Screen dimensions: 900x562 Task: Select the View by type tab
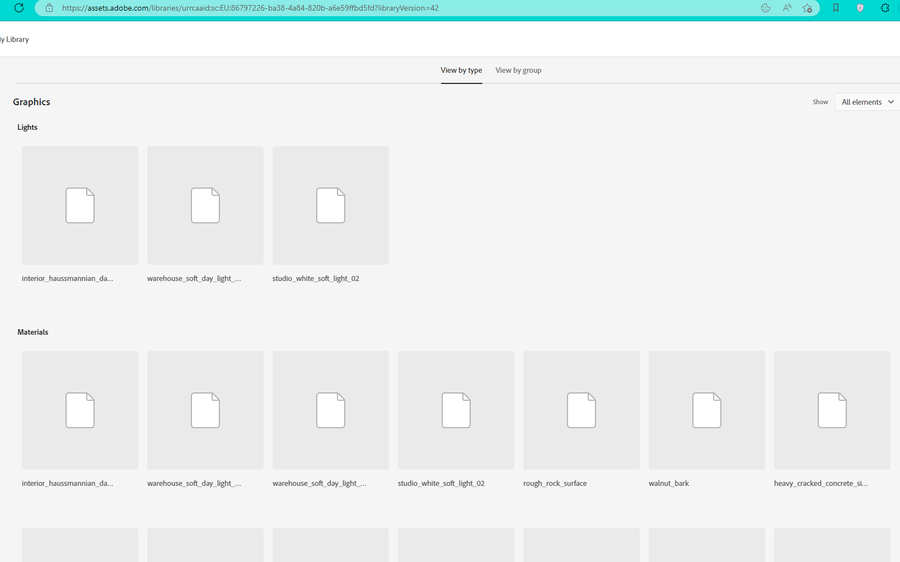tap(461, 70)
